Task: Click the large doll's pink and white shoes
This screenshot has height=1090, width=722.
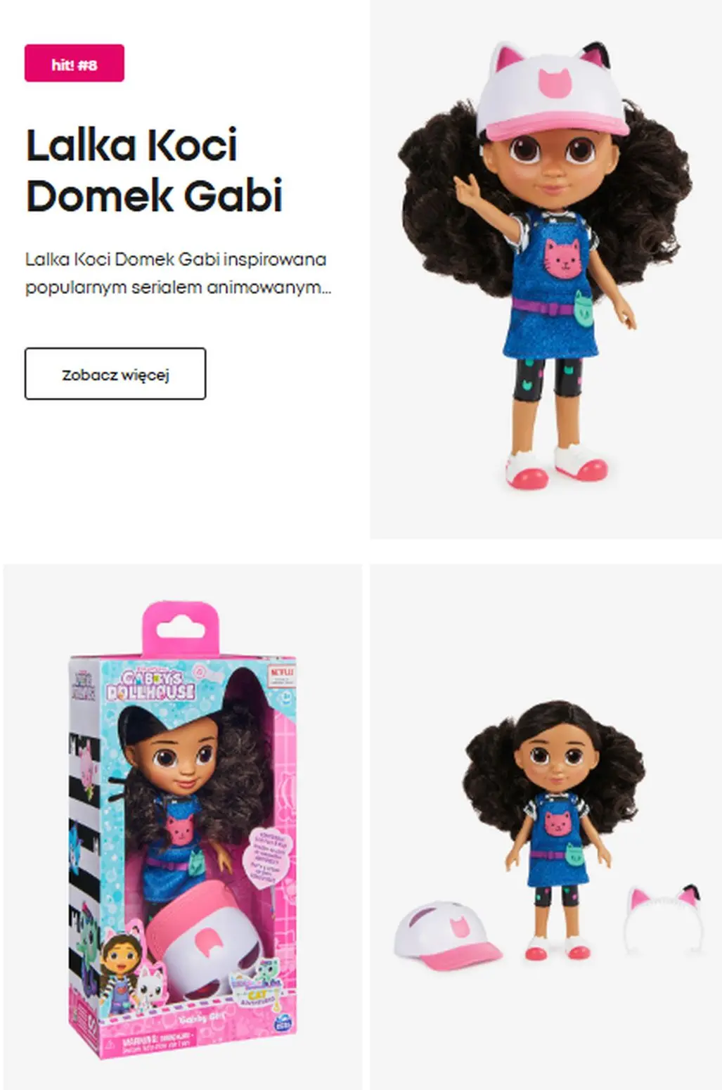Action: [557, 465]
